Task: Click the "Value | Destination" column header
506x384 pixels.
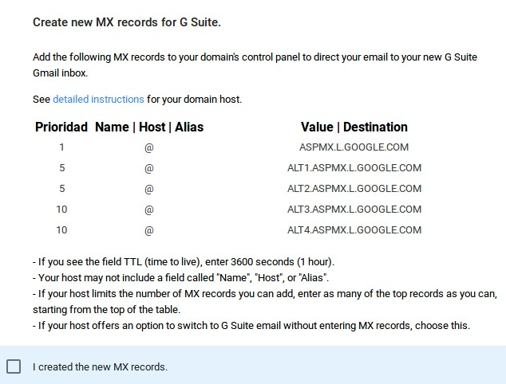Action: click(354, 127)
